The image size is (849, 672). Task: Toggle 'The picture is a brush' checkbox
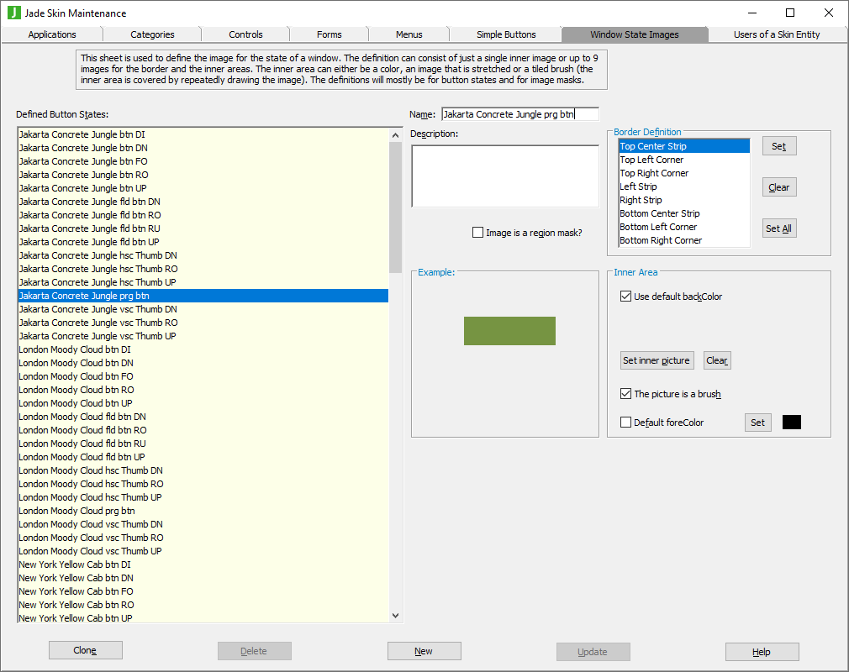625,394
